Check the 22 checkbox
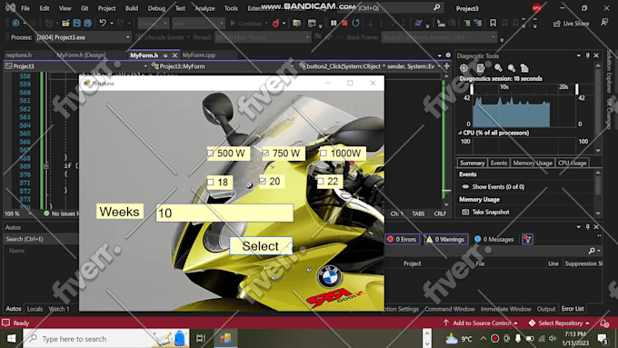 pyautogui.click(x=321, y=182)
